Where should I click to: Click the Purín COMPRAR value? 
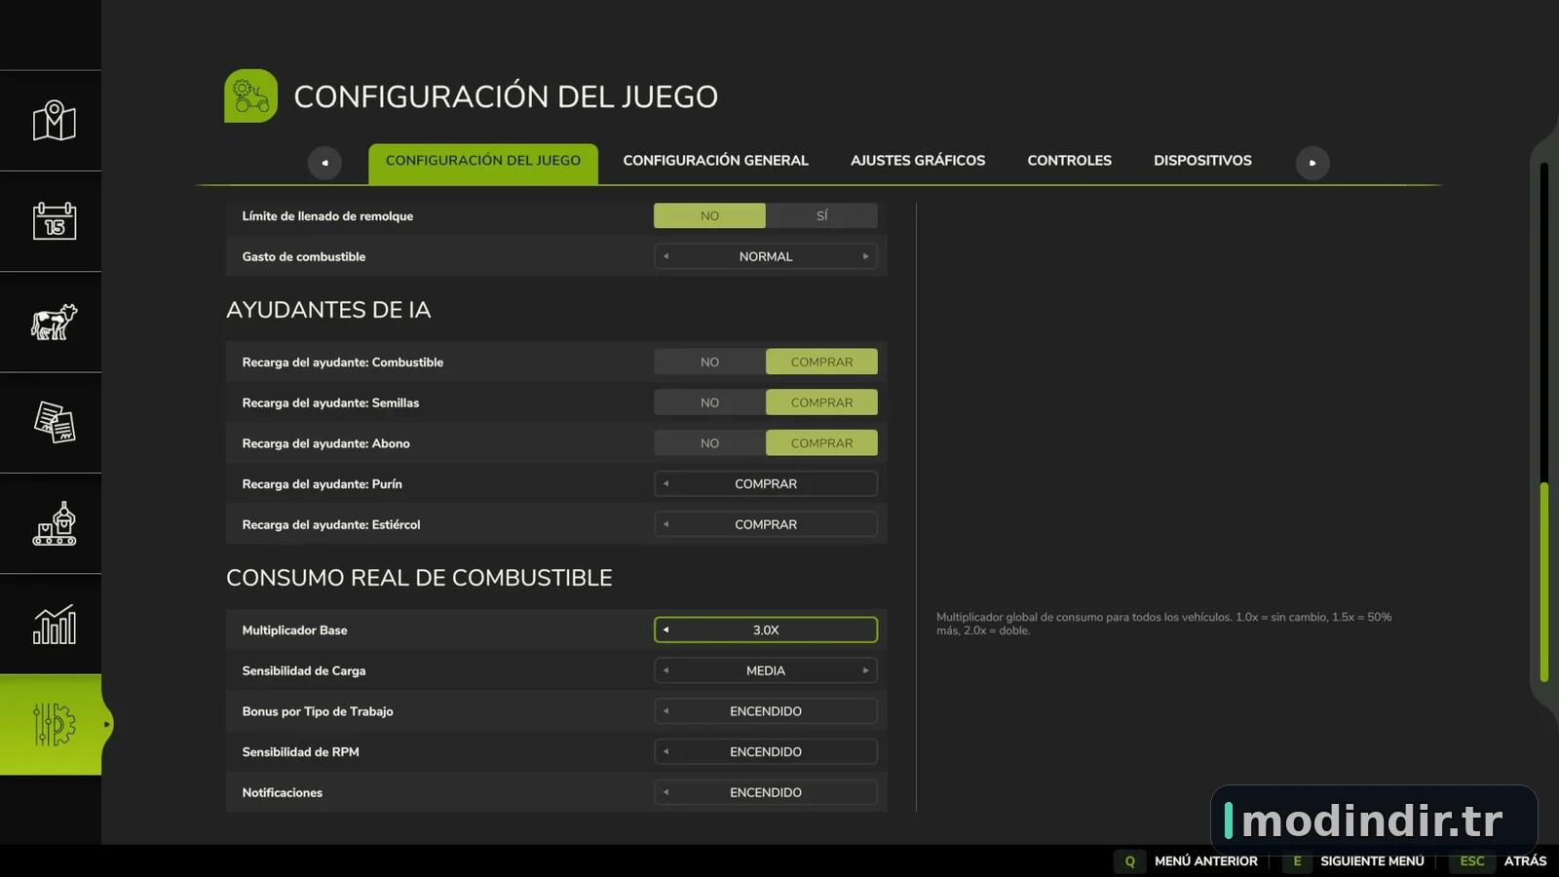pos(766,484)
